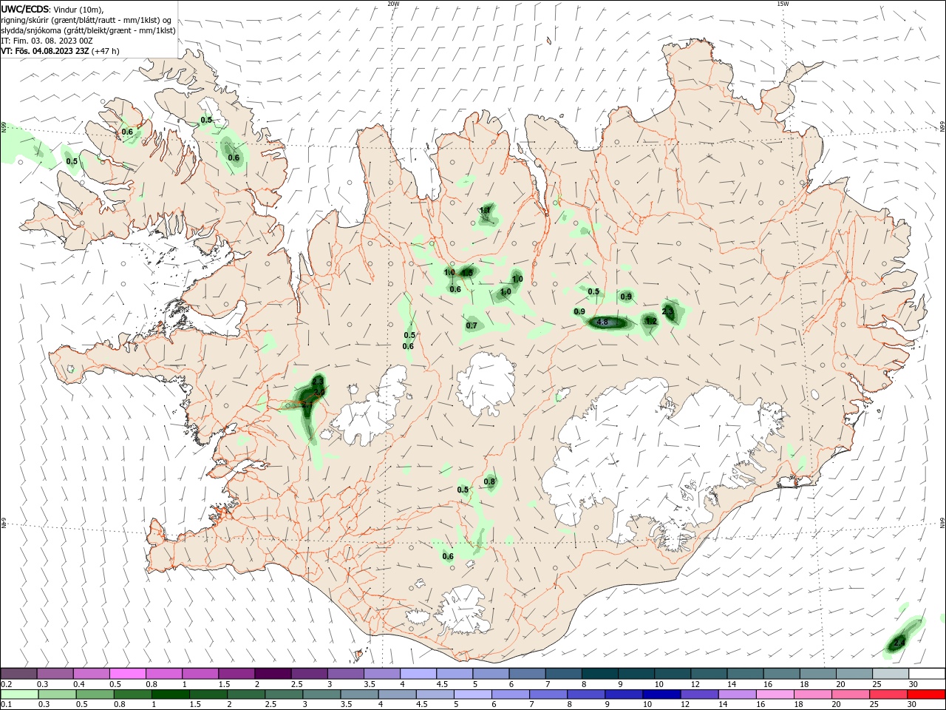Viewport: 946px width, 710px height.
Task: Select the round white Hofsjökull glacier in central Iceland
Action: (x=486, y=383)
